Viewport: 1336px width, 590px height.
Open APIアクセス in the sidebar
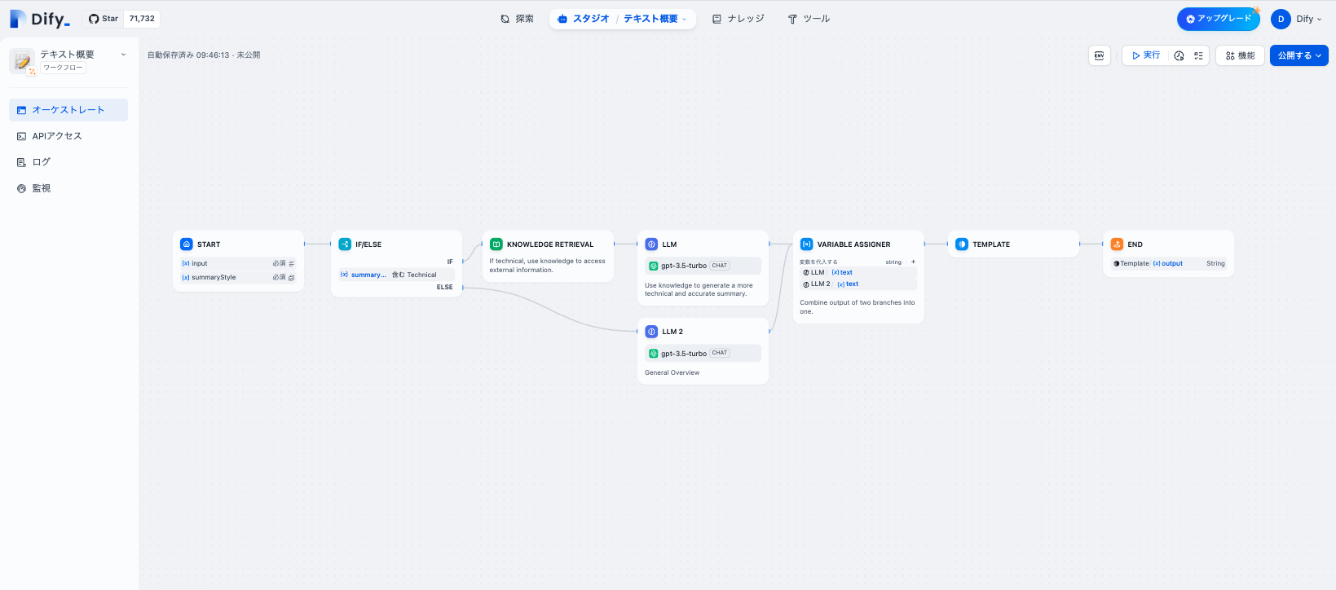click(57, 136)
